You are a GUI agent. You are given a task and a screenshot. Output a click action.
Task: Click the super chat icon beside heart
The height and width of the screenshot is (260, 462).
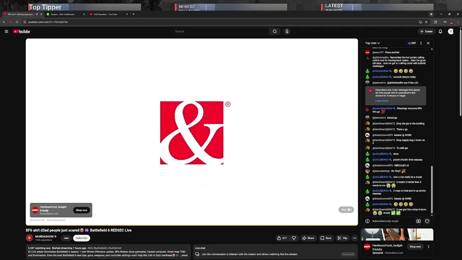(x=418, y=221)
